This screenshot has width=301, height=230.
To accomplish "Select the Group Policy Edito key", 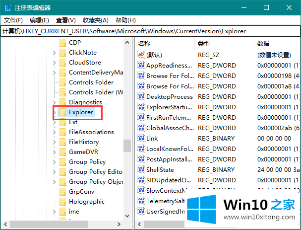I will pyautogui.click(x=96, y=172).
